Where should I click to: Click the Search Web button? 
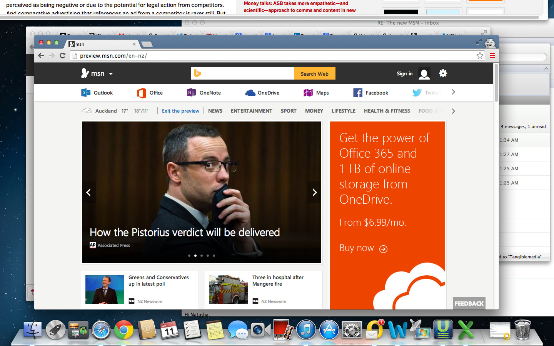314,73
